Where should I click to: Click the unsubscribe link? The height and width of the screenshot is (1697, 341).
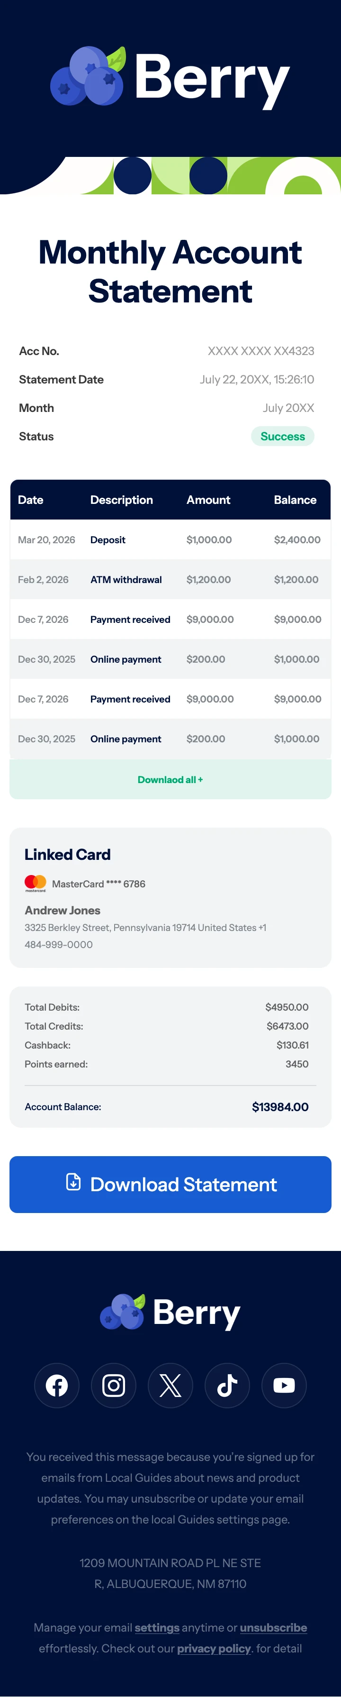click(x=273, y=1627)
